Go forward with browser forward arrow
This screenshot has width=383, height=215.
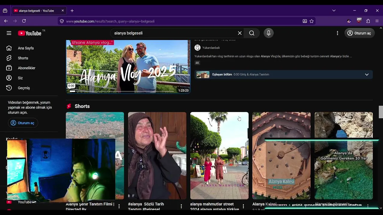[x=15, y=21]
